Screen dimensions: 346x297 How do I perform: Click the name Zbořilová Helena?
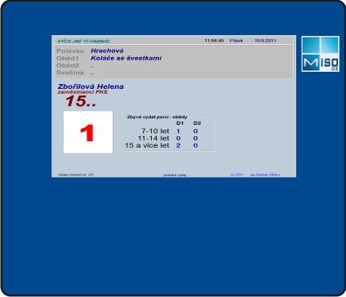point(91,86)
